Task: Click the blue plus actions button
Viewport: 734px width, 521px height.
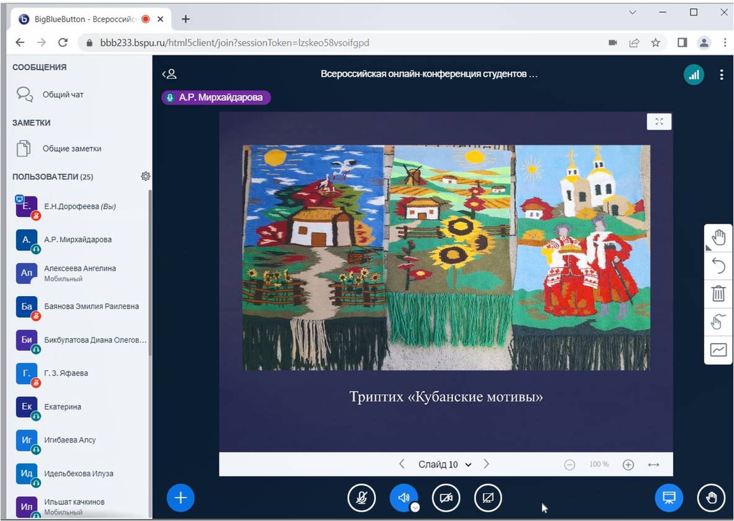Action: pos(180,497)
